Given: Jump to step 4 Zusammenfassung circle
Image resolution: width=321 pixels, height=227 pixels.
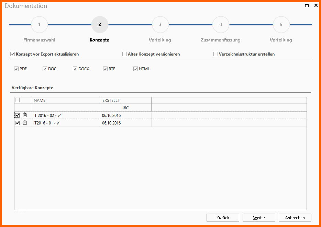Looking at the screenshot, I should pyautogui.click(x=221, y=25).
